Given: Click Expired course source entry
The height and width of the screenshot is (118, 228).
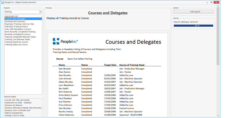Looking at the screenshot, I should (126, 108).
